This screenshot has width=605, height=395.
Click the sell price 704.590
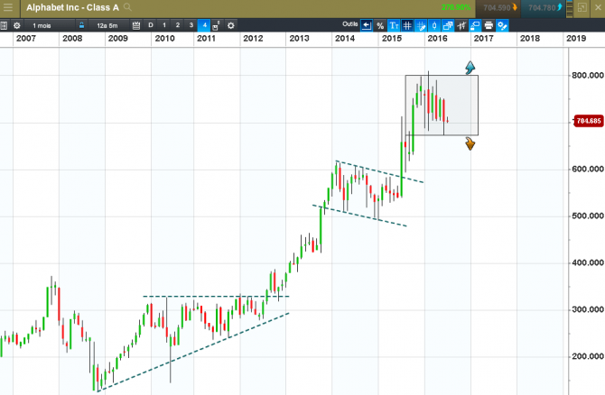tap(499, 8)
